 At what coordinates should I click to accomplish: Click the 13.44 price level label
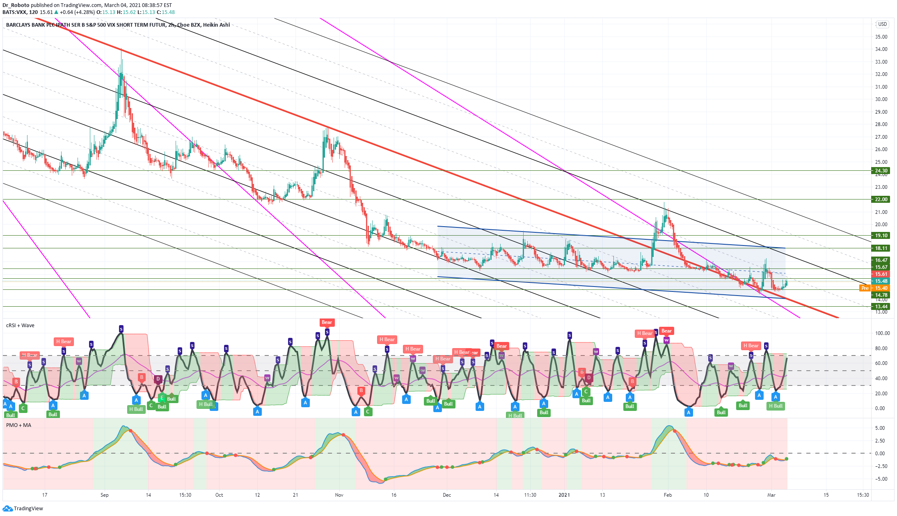tap(881, 307)
